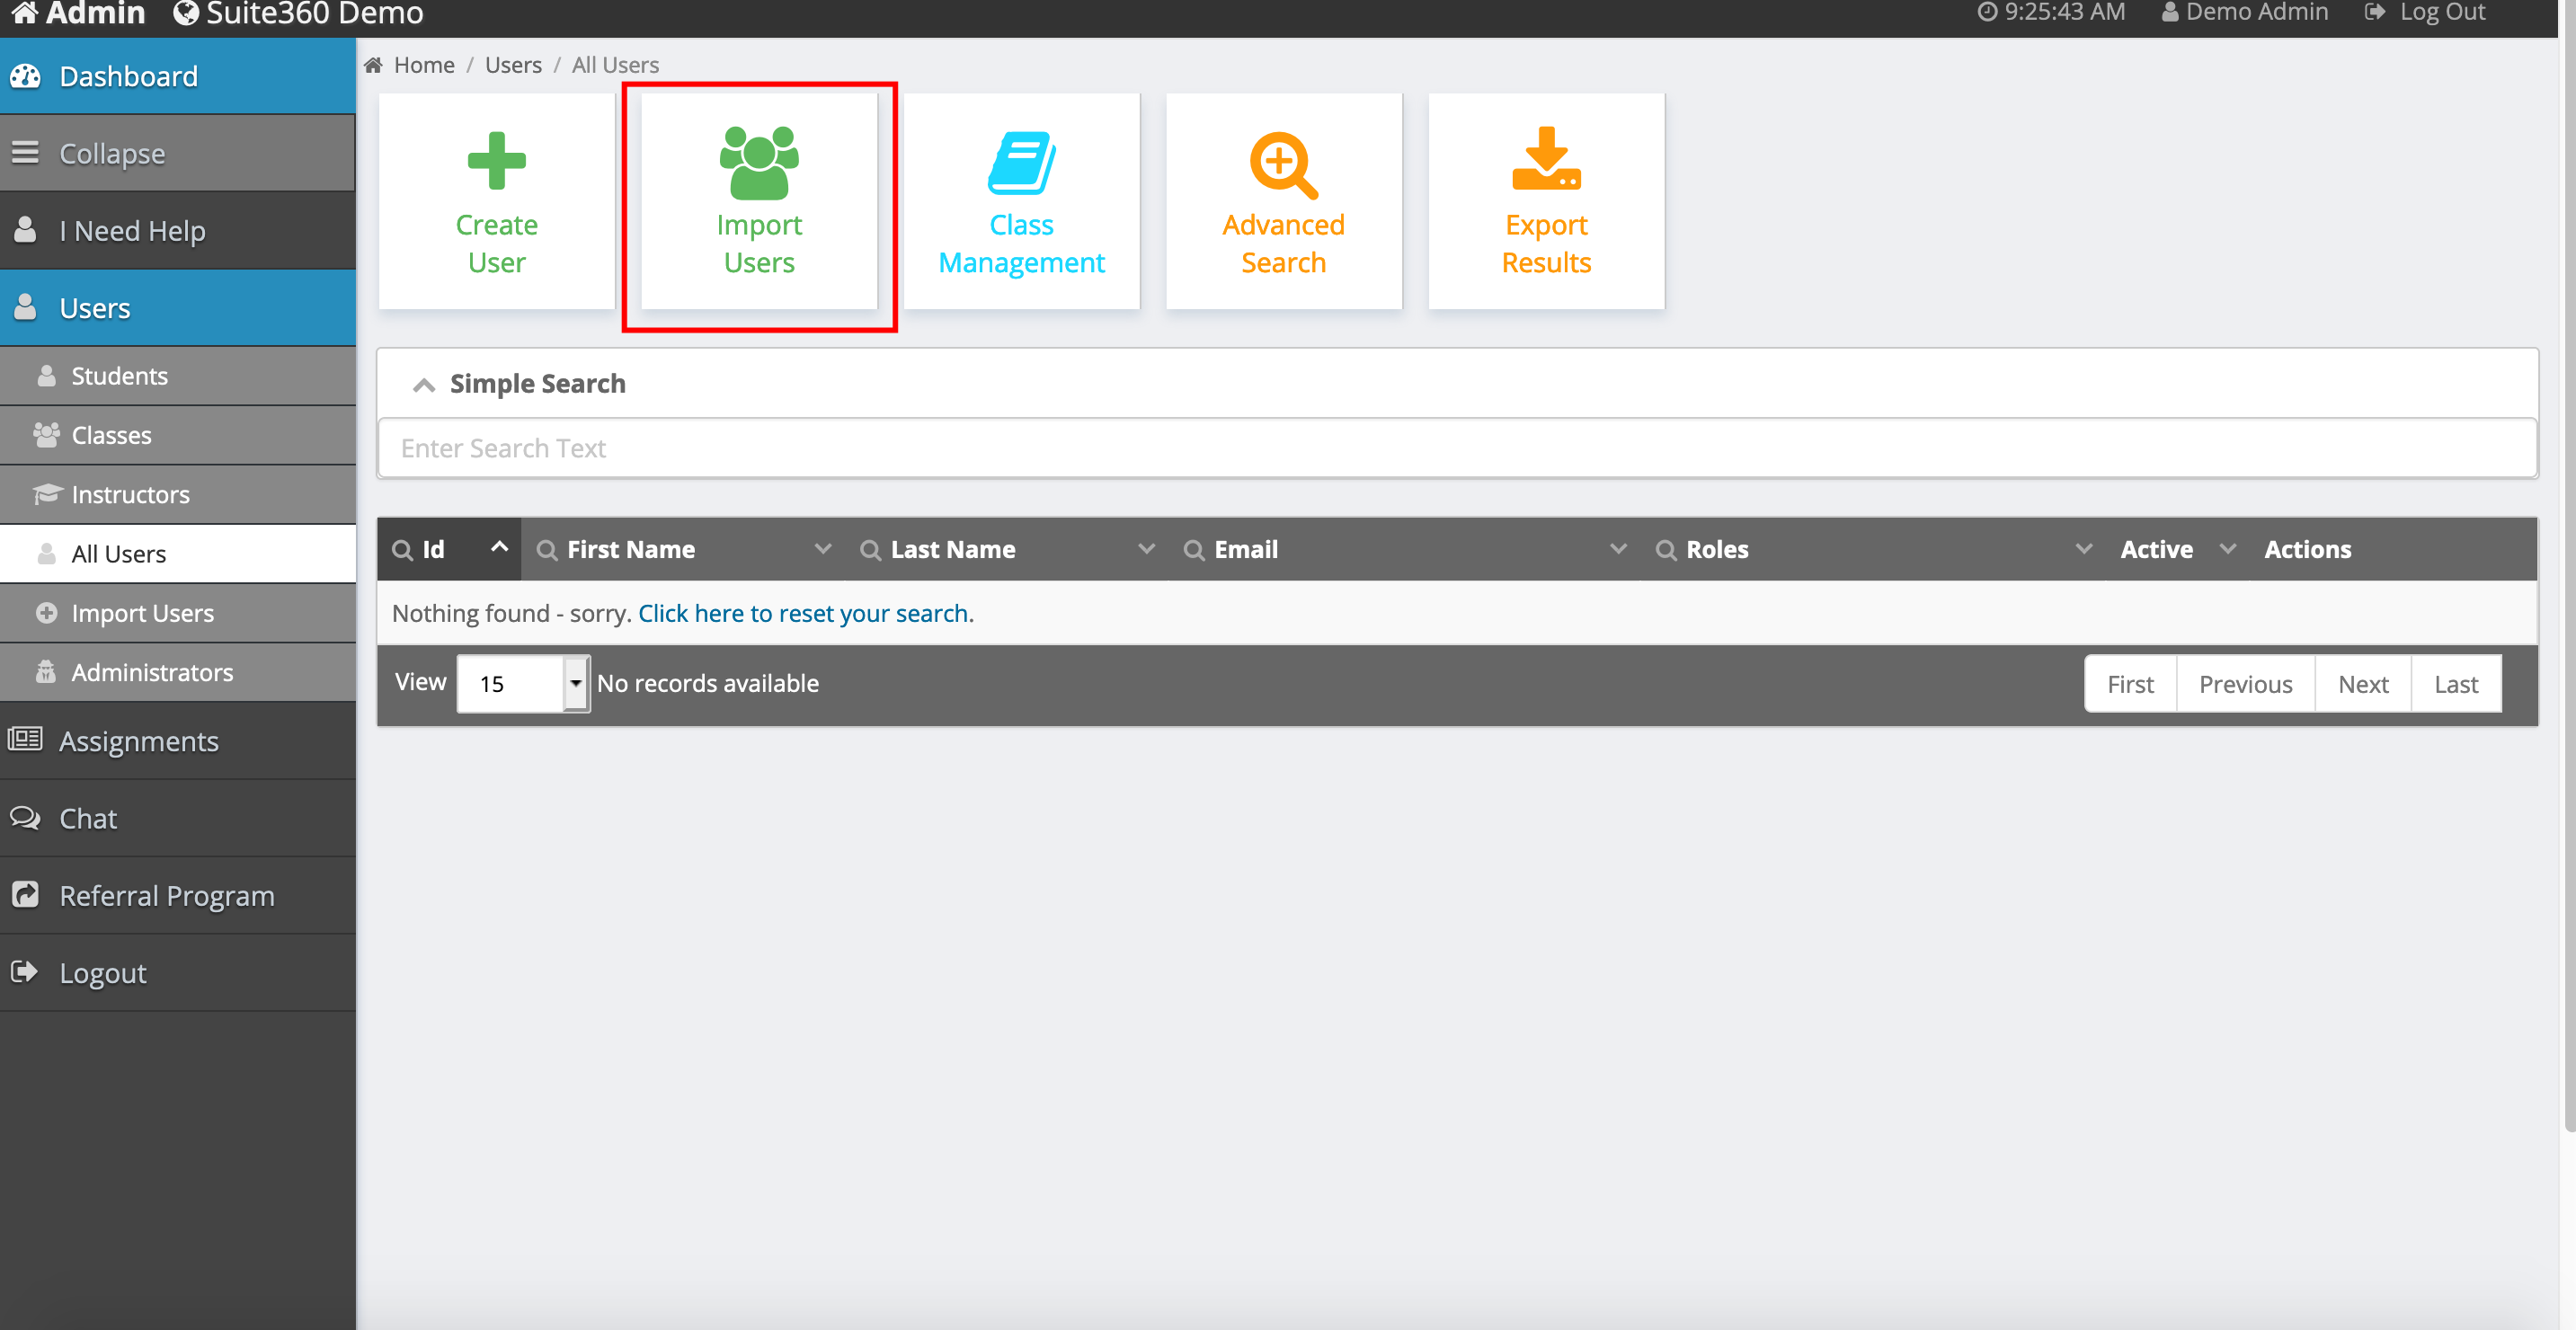Open the View page size dropdown
The height and width of the screenshot is (1330, 2576).
click(575, 684)
